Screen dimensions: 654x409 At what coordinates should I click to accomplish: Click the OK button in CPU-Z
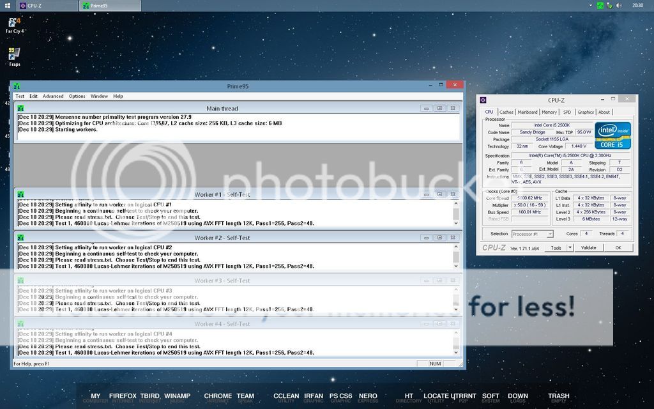pyautogui.click(x=618, y=248)
